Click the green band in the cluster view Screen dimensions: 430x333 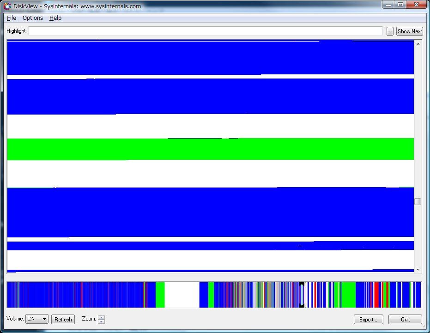pos(210,149)
